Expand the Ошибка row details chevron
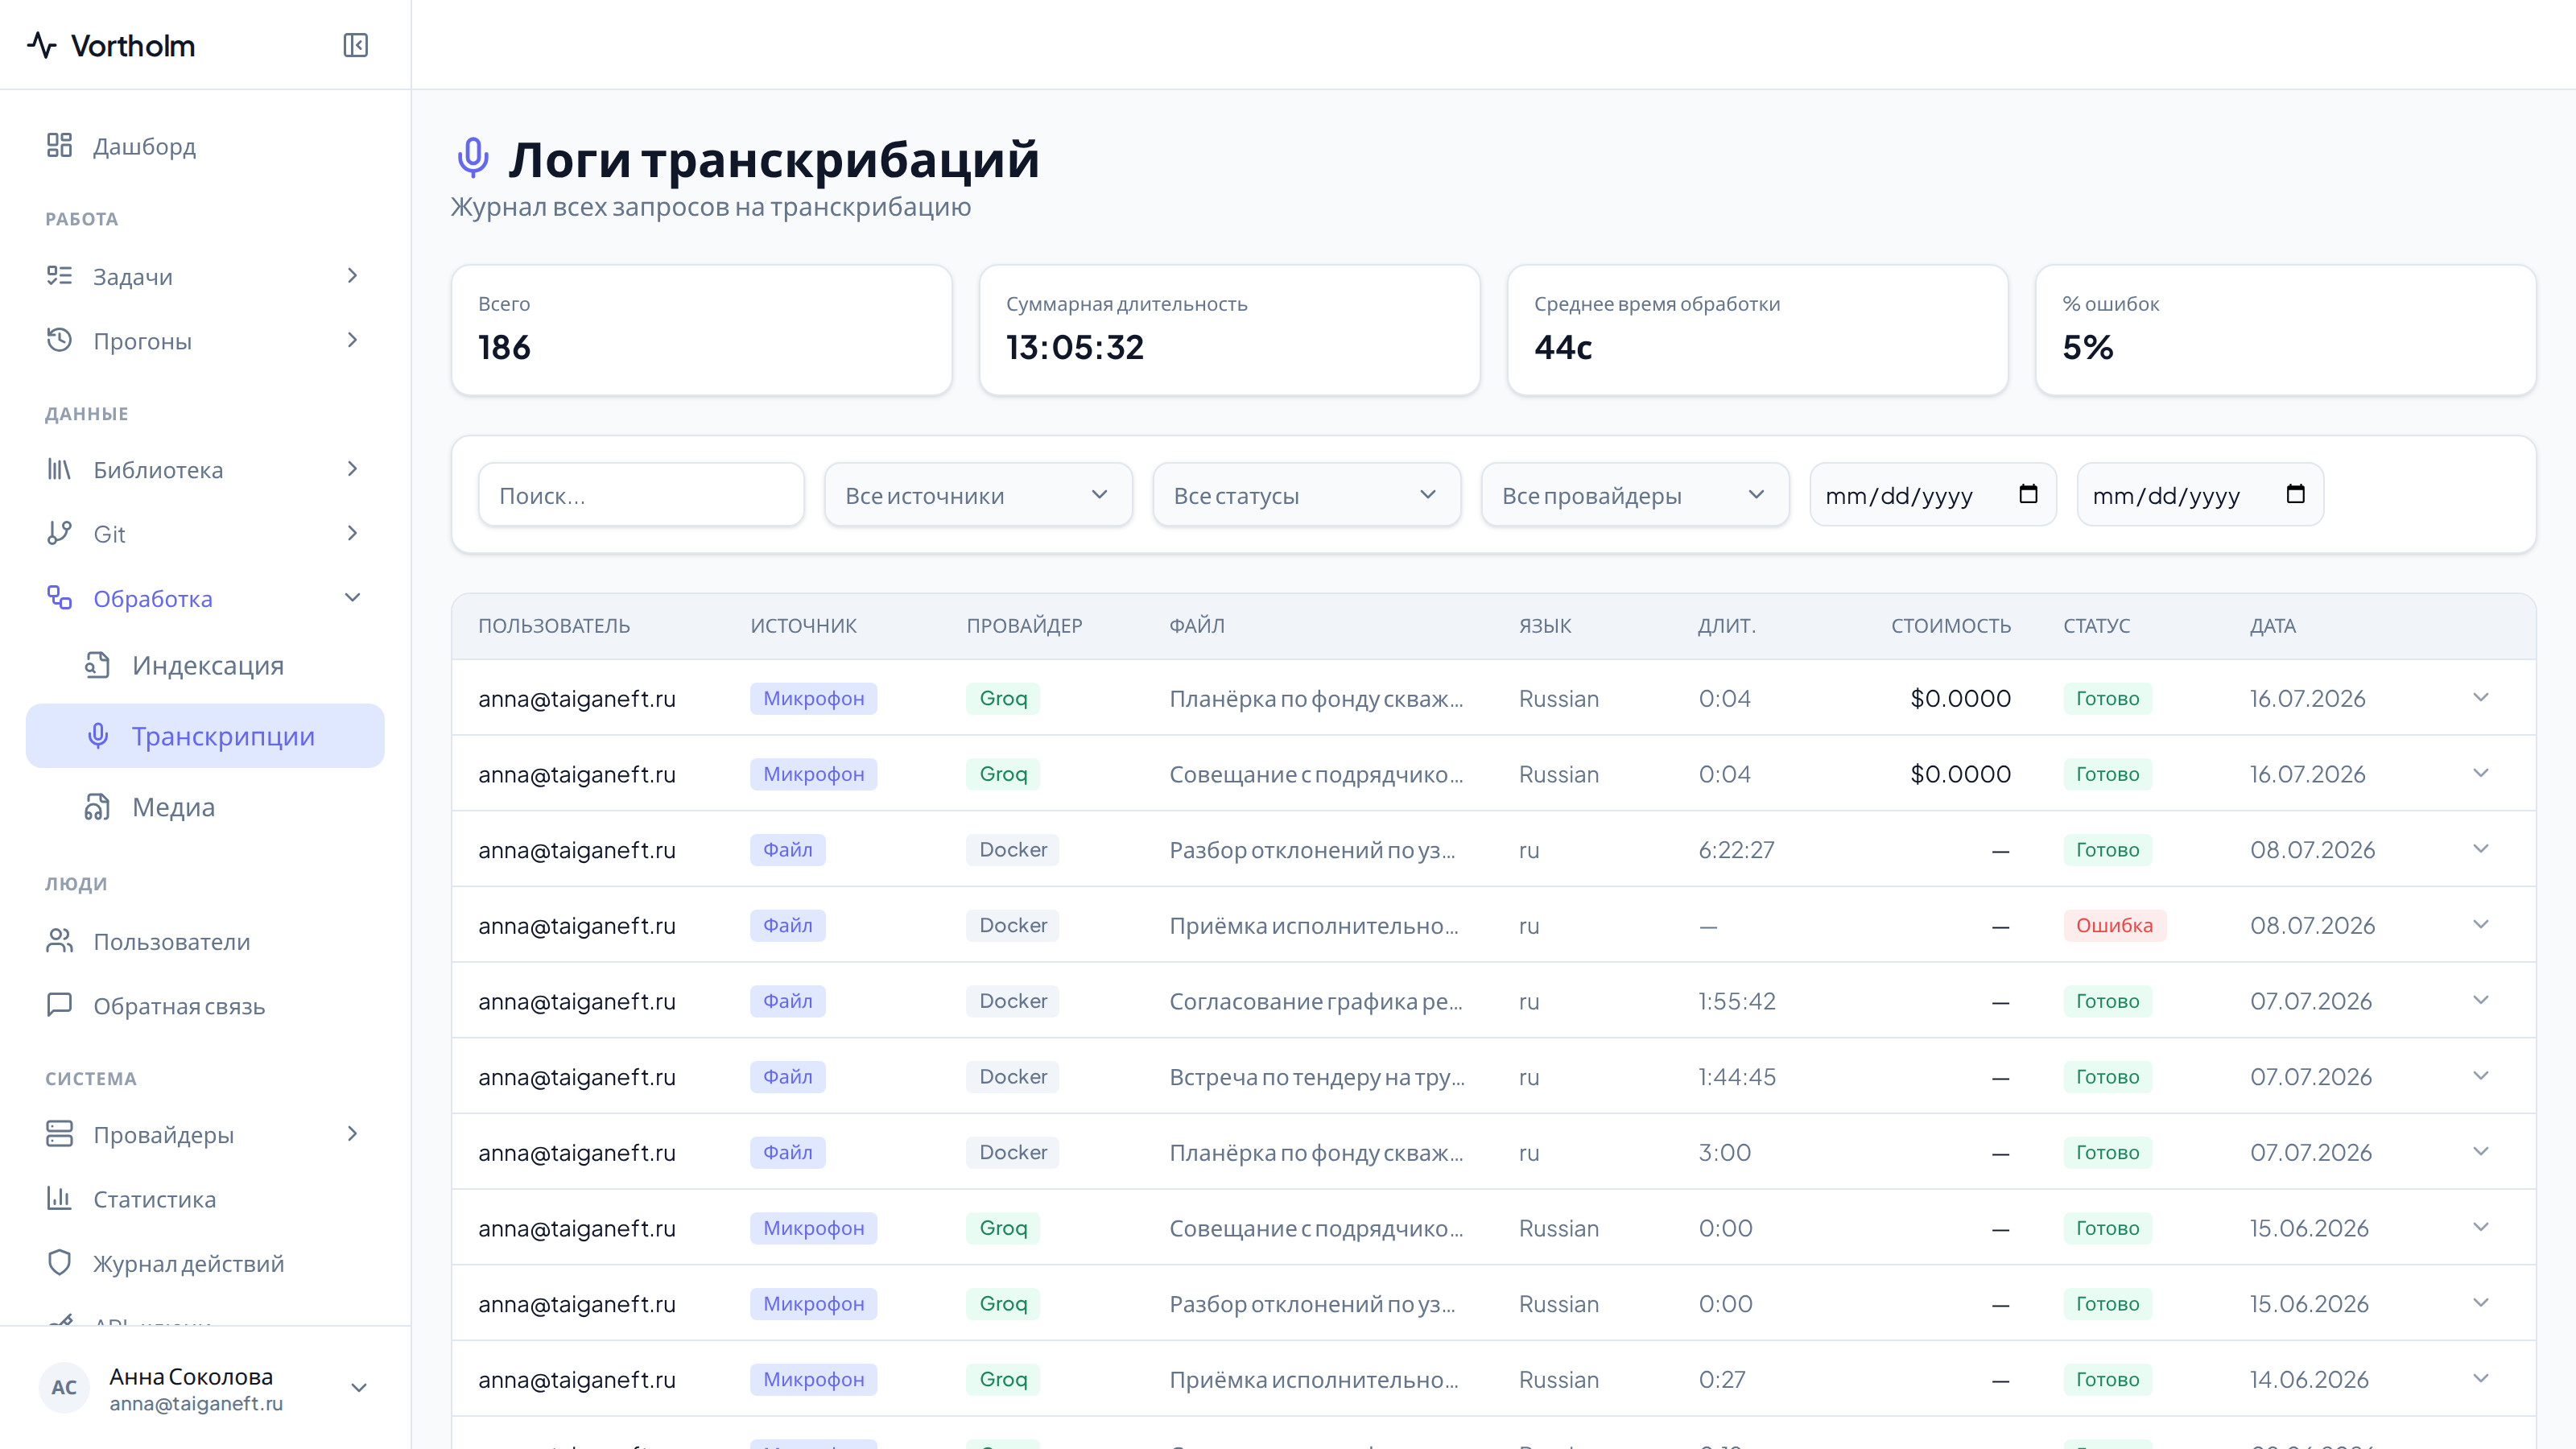Viewport: 2576px width, 1449px height. (2481, 925)
